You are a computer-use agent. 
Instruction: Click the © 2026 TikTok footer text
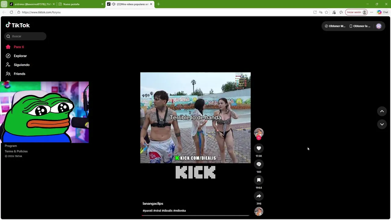point(13,156)
